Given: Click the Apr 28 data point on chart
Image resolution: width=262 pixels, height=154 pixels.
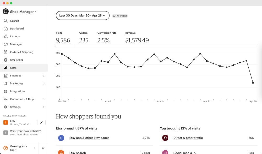Looking at the screenshot, I should click(x=253, y=83).
